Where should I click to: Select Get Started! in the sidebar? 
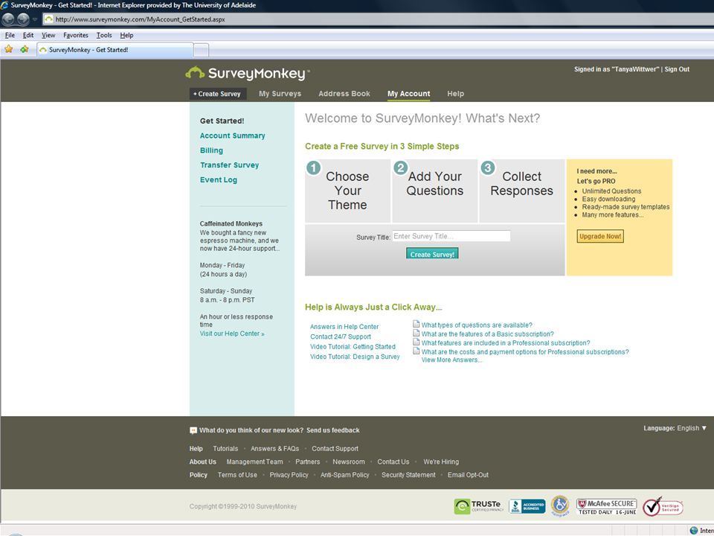point(222,121)
